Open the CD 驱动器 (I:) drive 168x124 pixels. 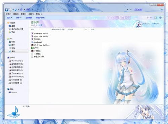(x=15, y=80)
